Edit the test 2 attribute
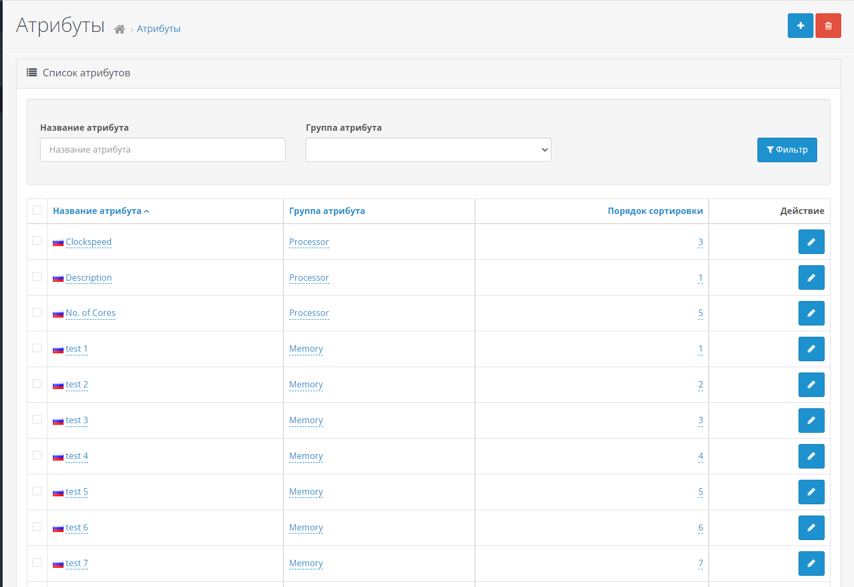 (x=811, y=385)
